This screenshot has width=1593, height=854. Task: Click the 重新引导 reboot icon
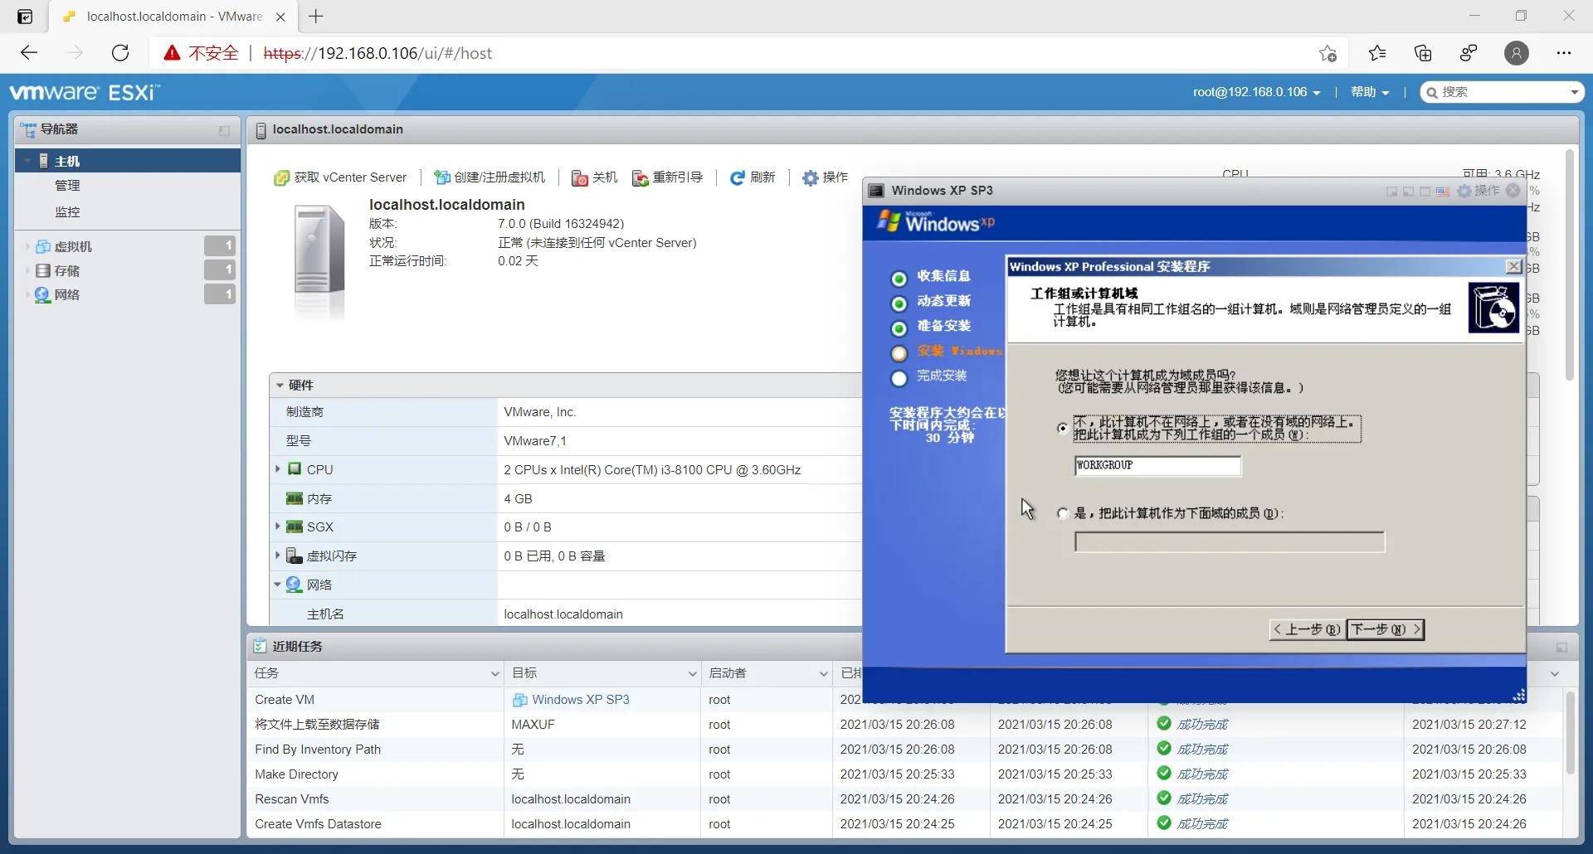[x=640, y=177]
